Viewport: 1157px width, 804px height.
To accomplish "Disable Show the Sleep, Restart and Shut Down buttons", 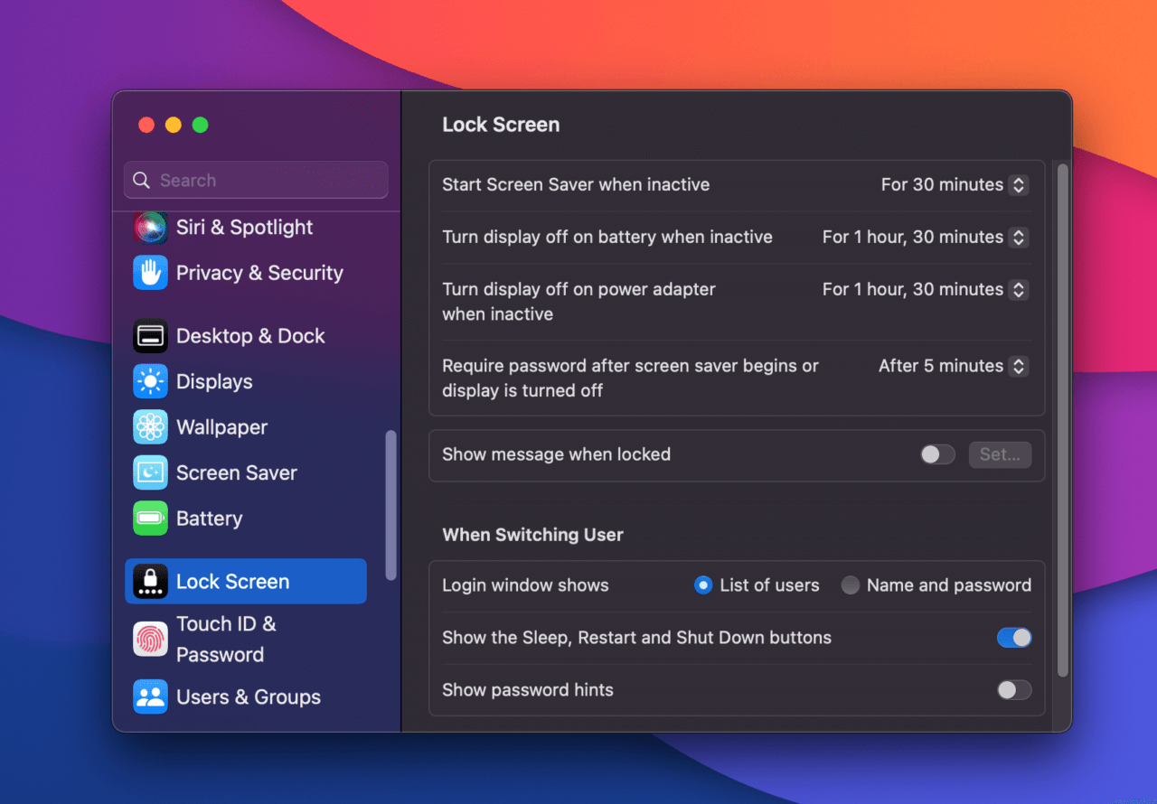I will (1013, 637).
